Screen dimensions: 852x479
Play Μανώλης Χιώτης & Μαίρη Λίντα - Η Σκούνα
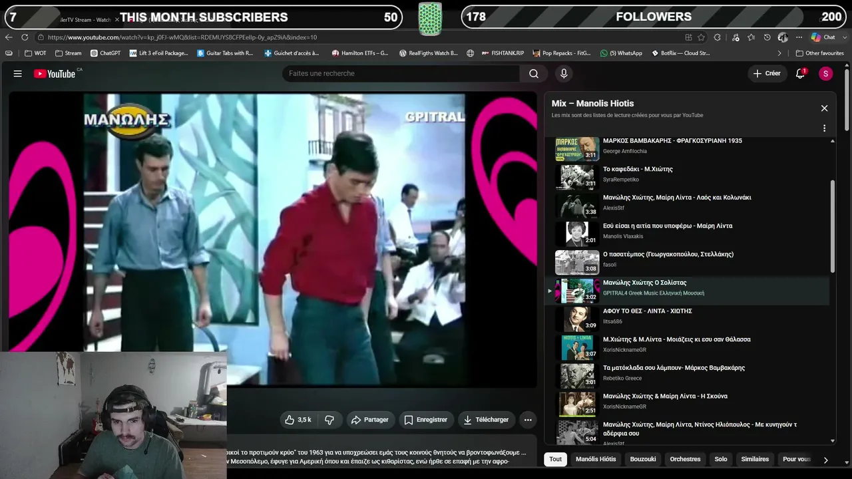(665, 397)
